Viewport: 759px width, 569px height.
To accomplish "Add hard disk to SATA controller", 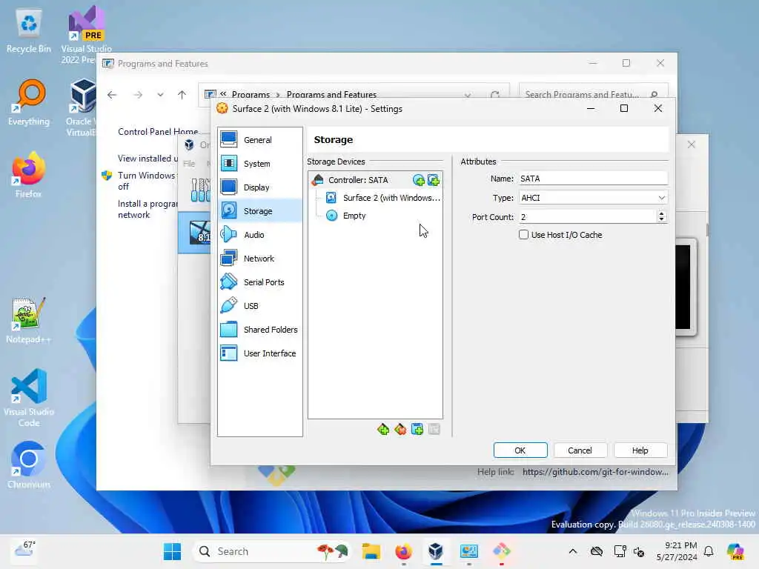I will click(434, 181).
